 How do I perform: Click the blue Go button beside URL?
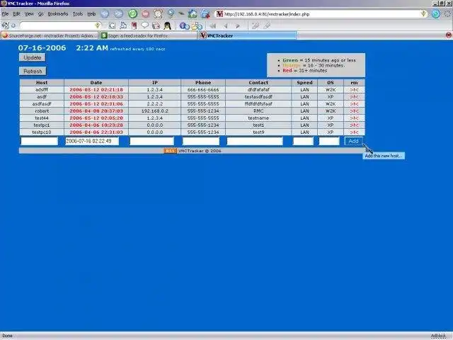pos(436,13)
